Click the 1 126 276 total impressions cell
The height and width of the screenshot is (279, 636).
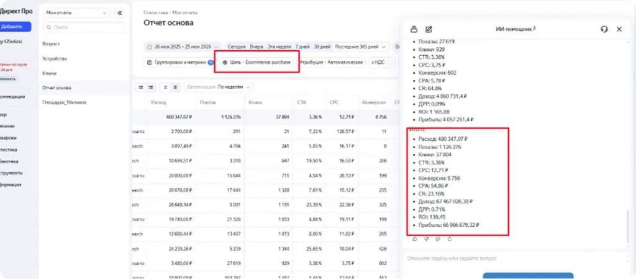(230, 117)
